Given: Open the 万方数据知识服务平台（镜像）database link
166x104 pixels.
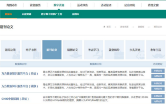Looking at the screenshot, I should tap(20, 86).
